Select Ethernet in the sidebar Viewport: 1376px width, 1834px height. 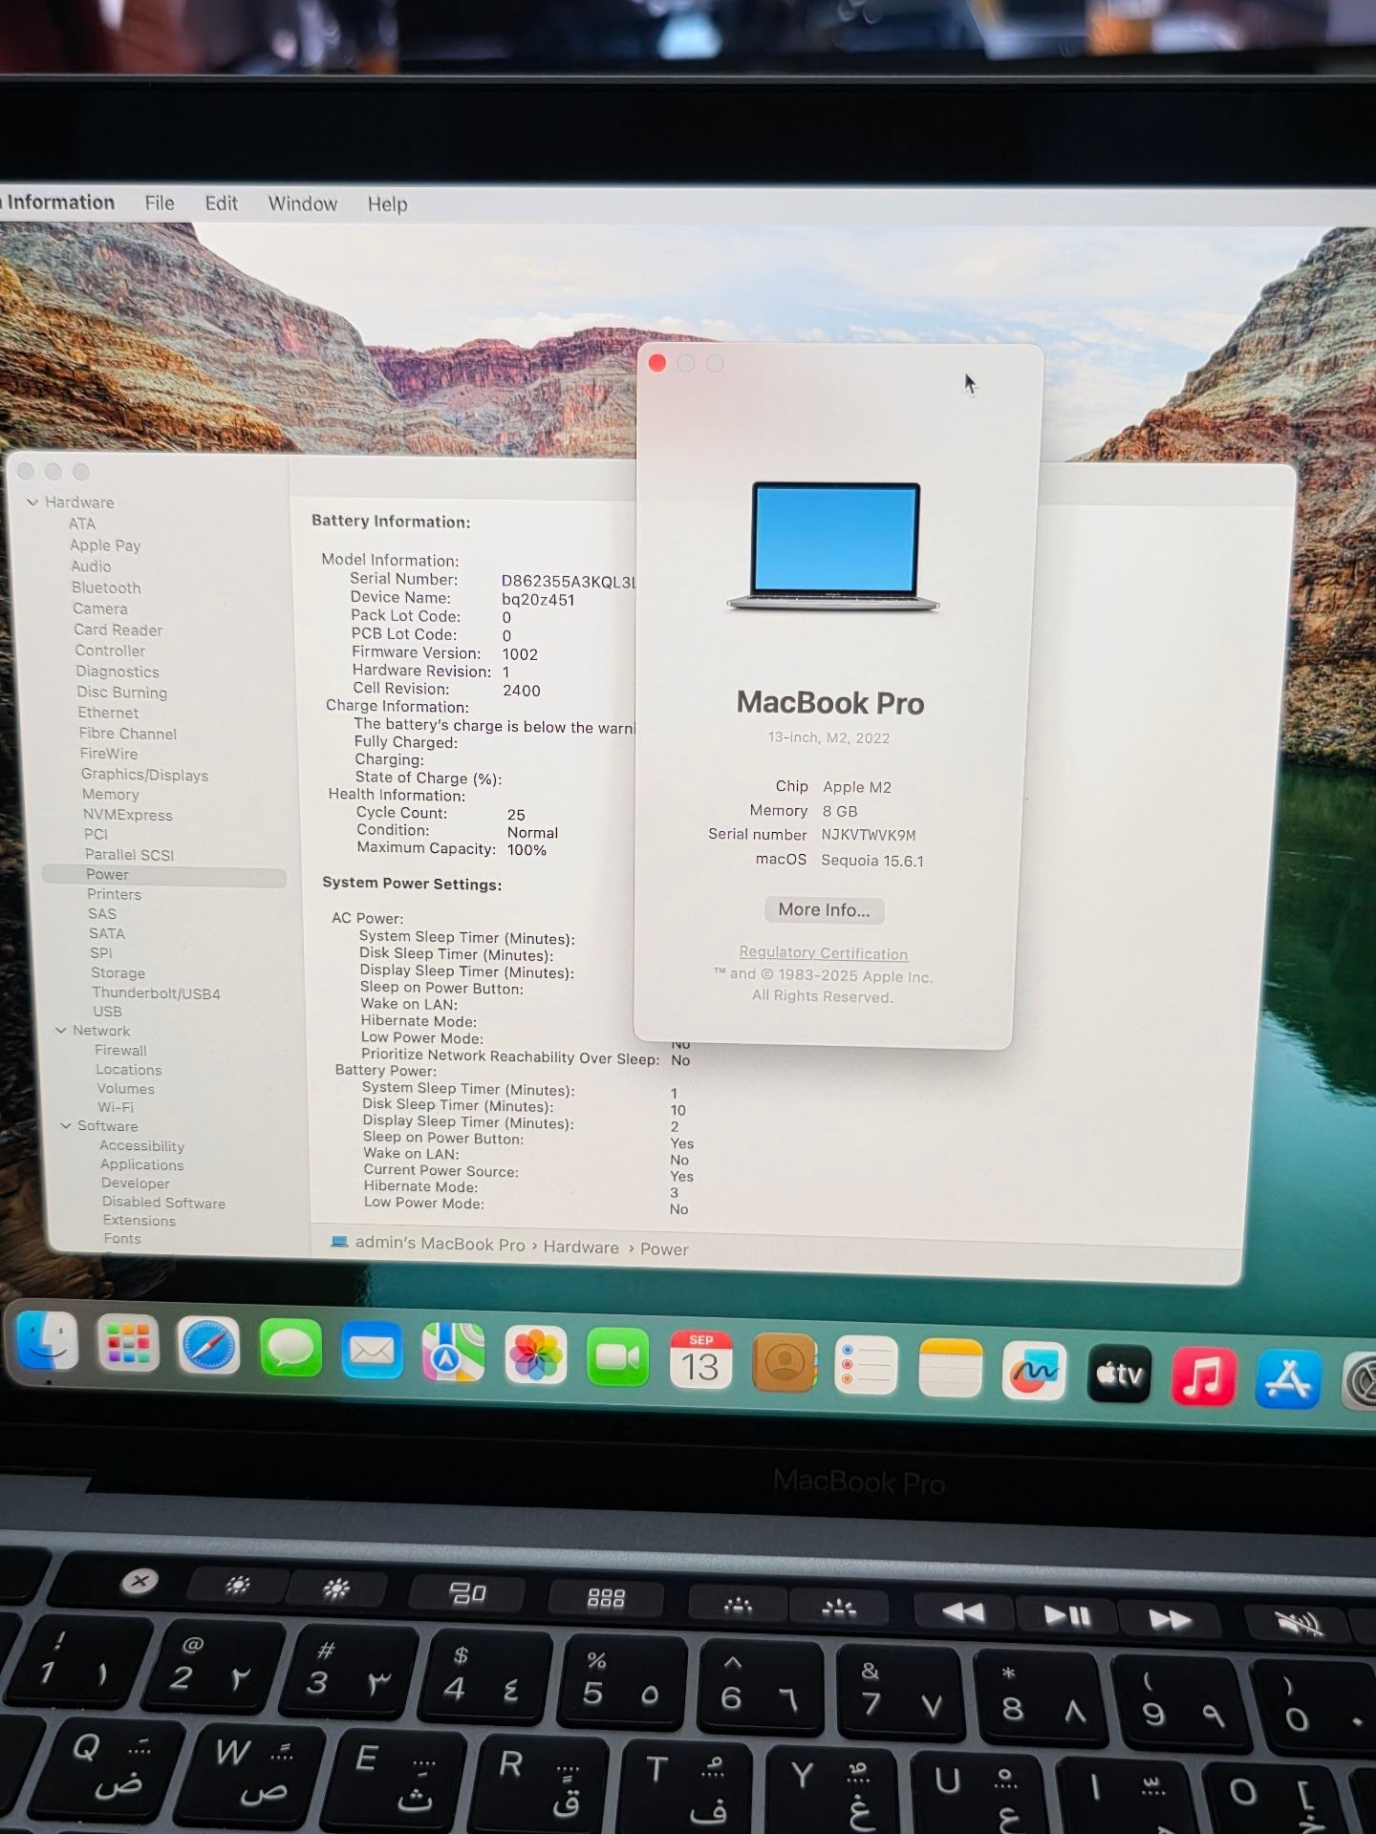click(x=108, y=713)
